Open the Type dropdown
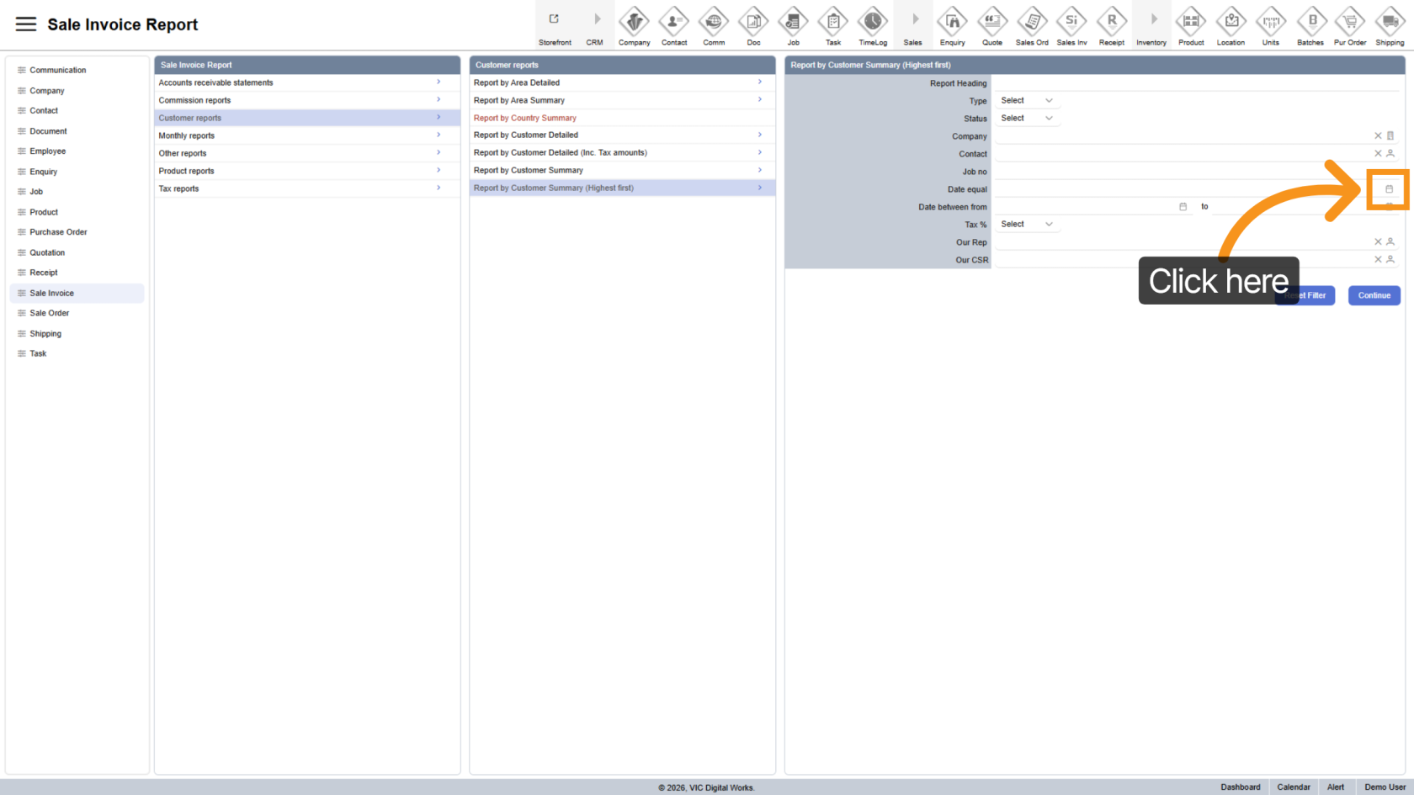1414x795 pixels. 1026,101
